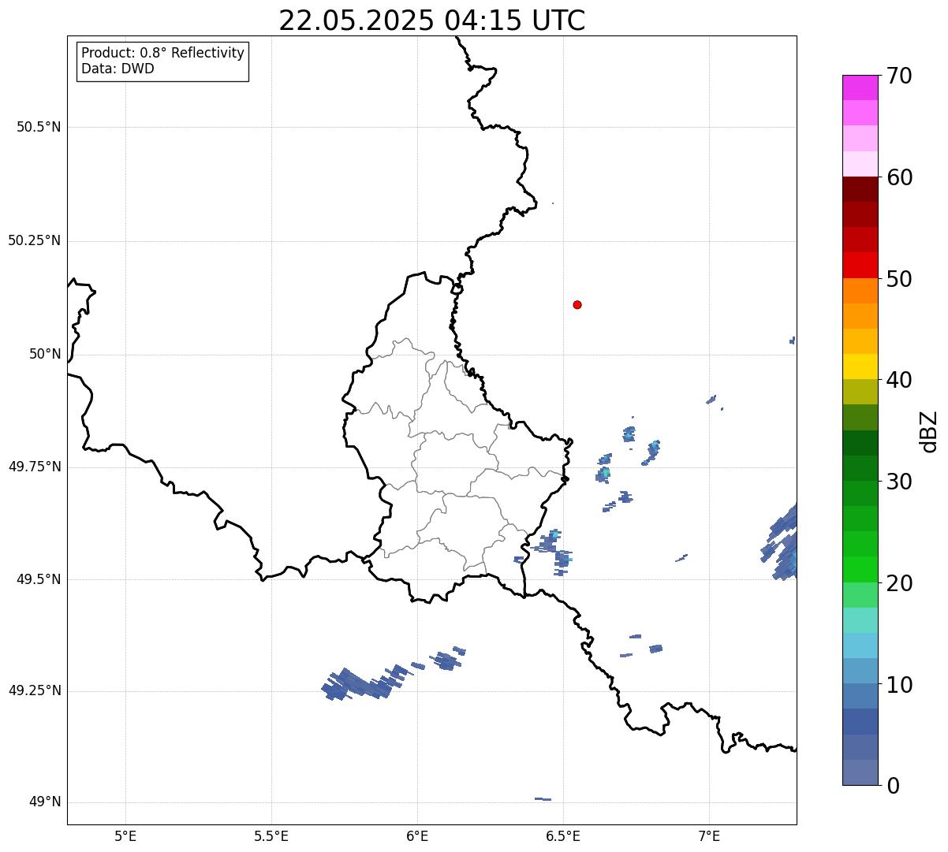Click the small radar echo near 49°N 6.4°E
This screenshot has height=852, width=948.
tap(543, 799)
